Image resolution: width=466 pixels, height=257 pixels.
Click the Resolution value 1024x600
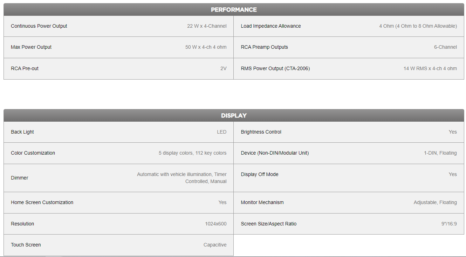[215, 224]
